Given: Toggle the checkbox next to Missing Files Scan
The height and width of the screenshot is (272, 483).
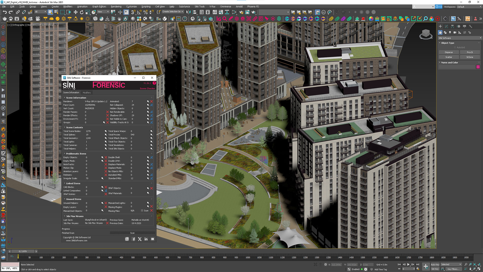Looking at the screenshot, I should click(142, 211).
